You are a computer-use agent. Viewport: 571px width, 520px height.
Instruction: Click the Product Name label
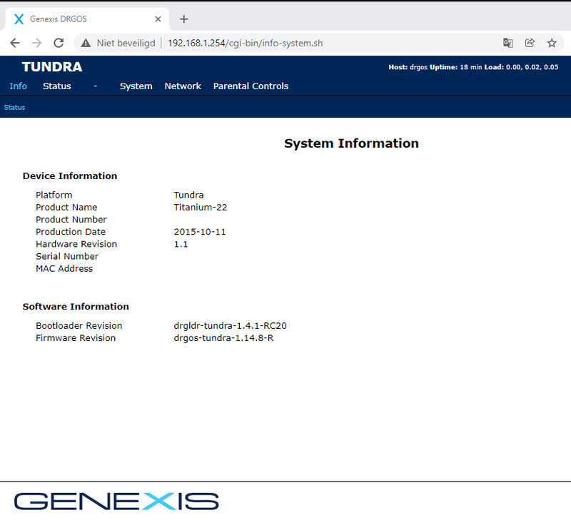point(66,208)
